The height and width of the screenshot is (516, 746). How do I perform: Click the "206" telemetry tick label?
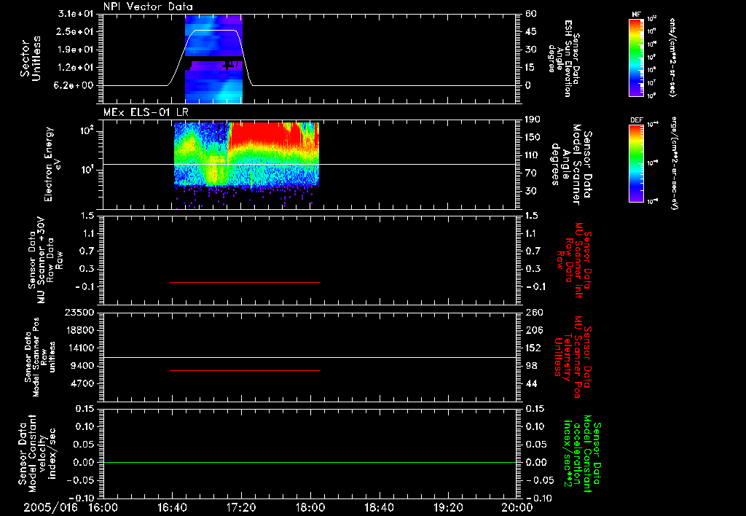[533, 330]
